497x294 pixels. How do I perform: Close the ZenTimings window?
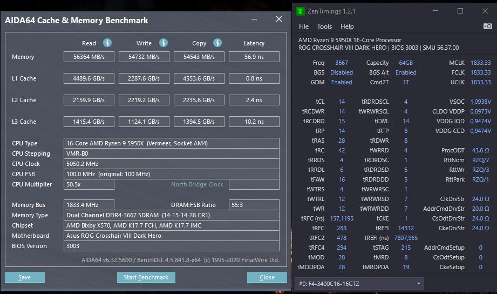click(x=485, y=11)
